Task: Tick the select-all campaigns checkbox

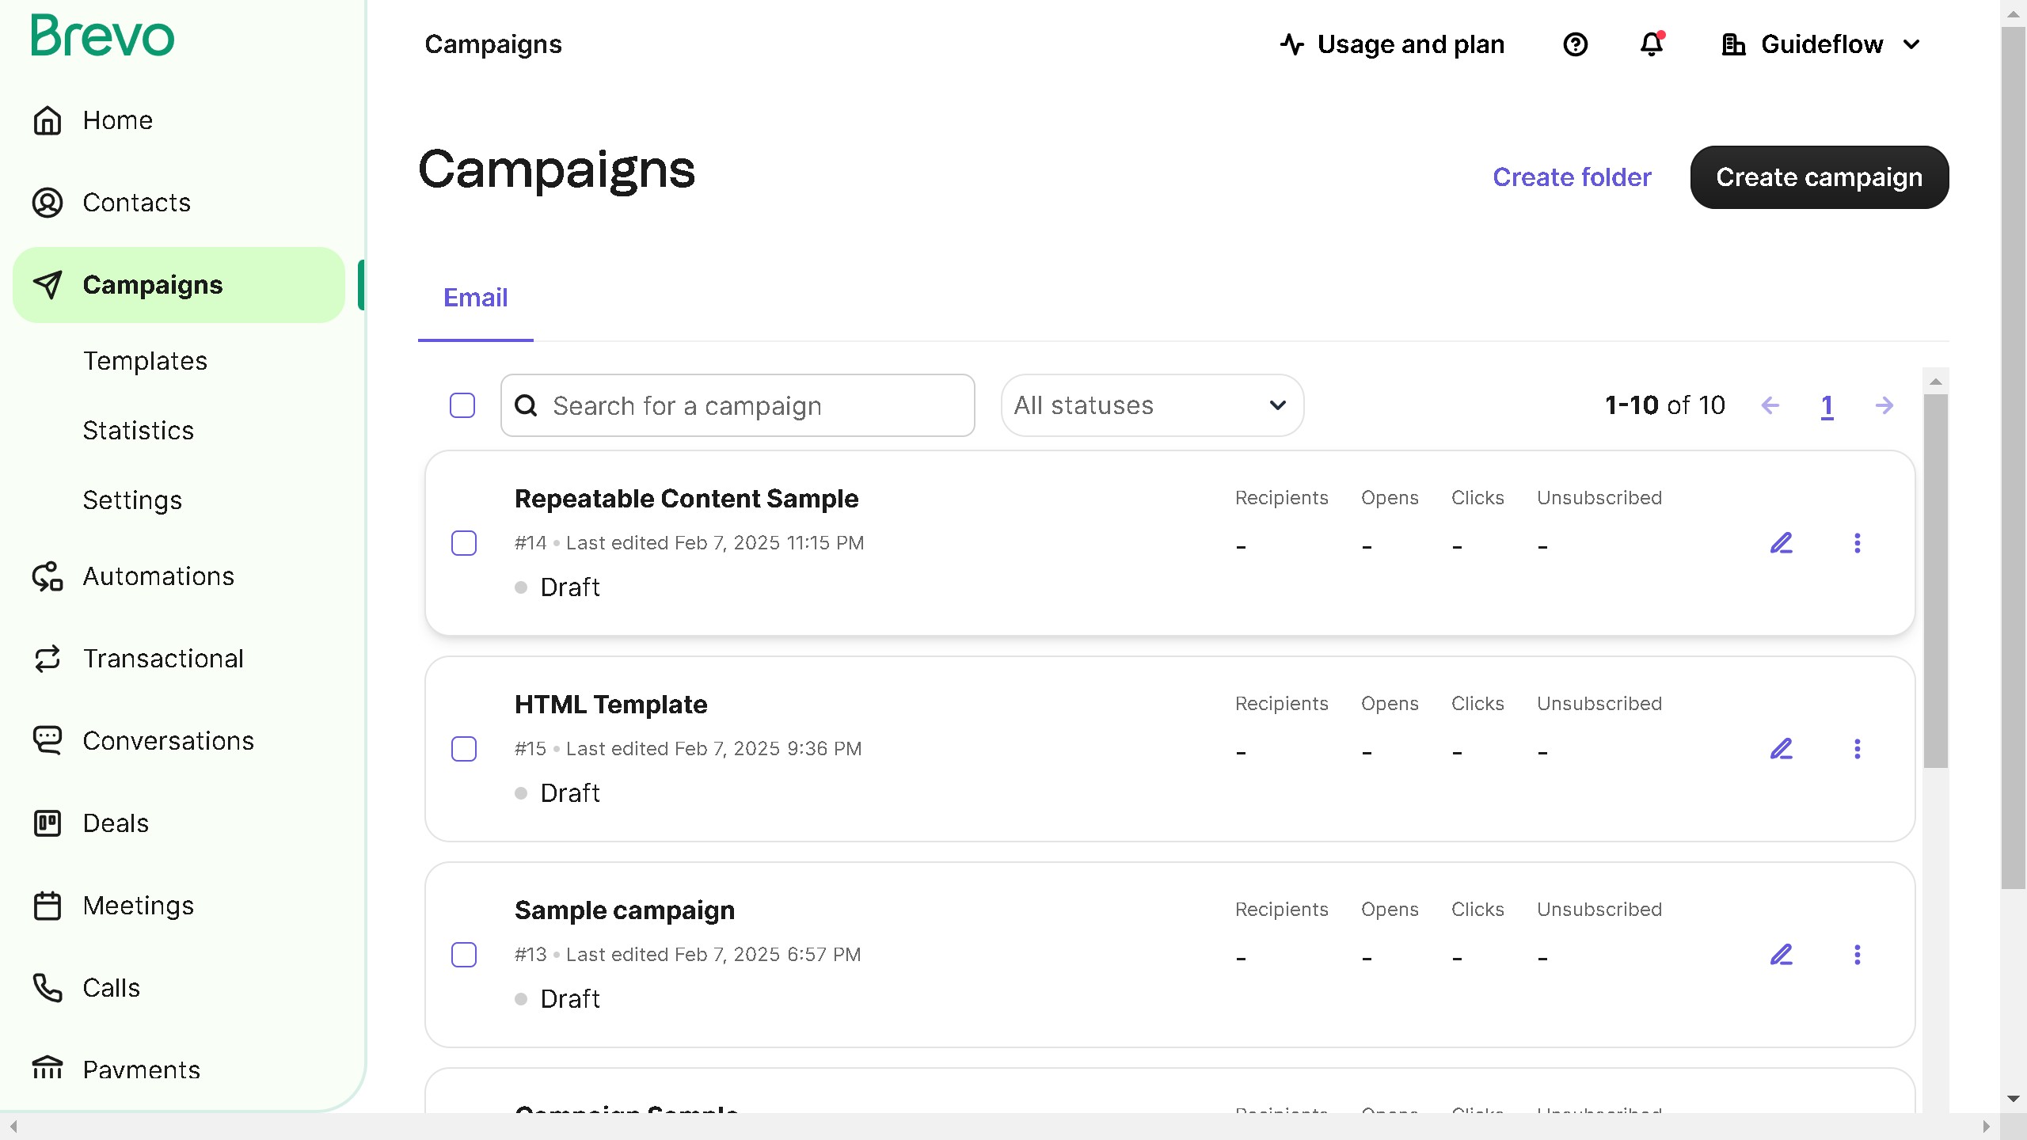Action: 462,405
